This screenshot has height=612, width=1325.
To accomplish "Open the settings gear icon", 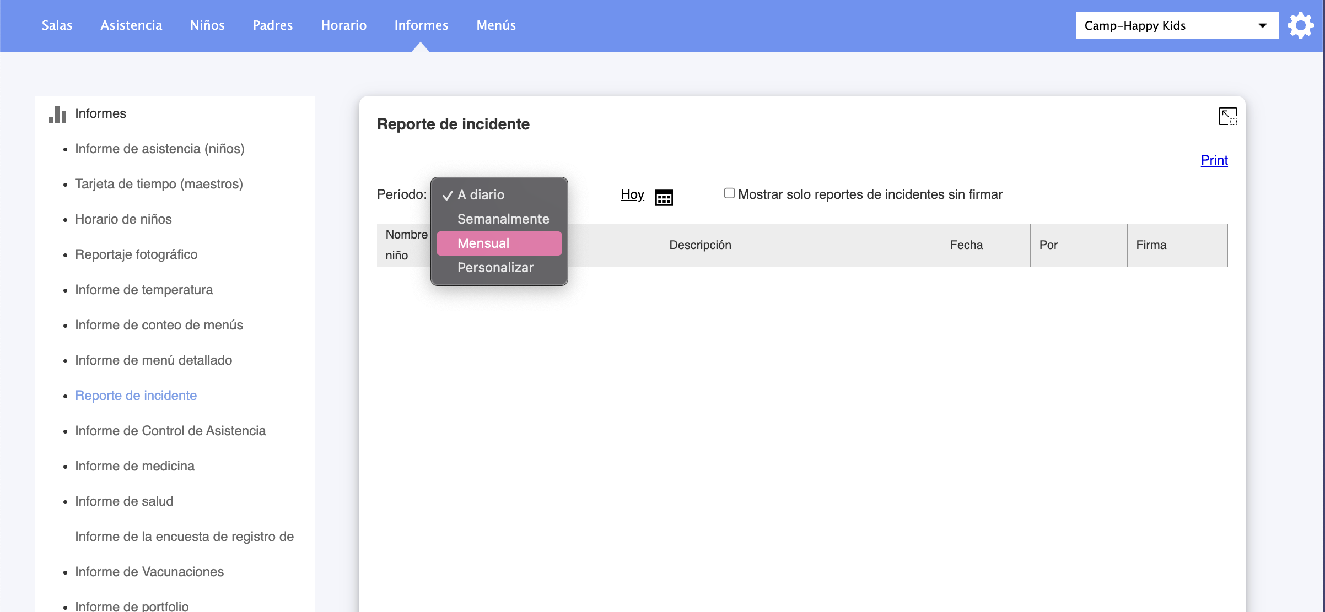I will click(1300, 25).
